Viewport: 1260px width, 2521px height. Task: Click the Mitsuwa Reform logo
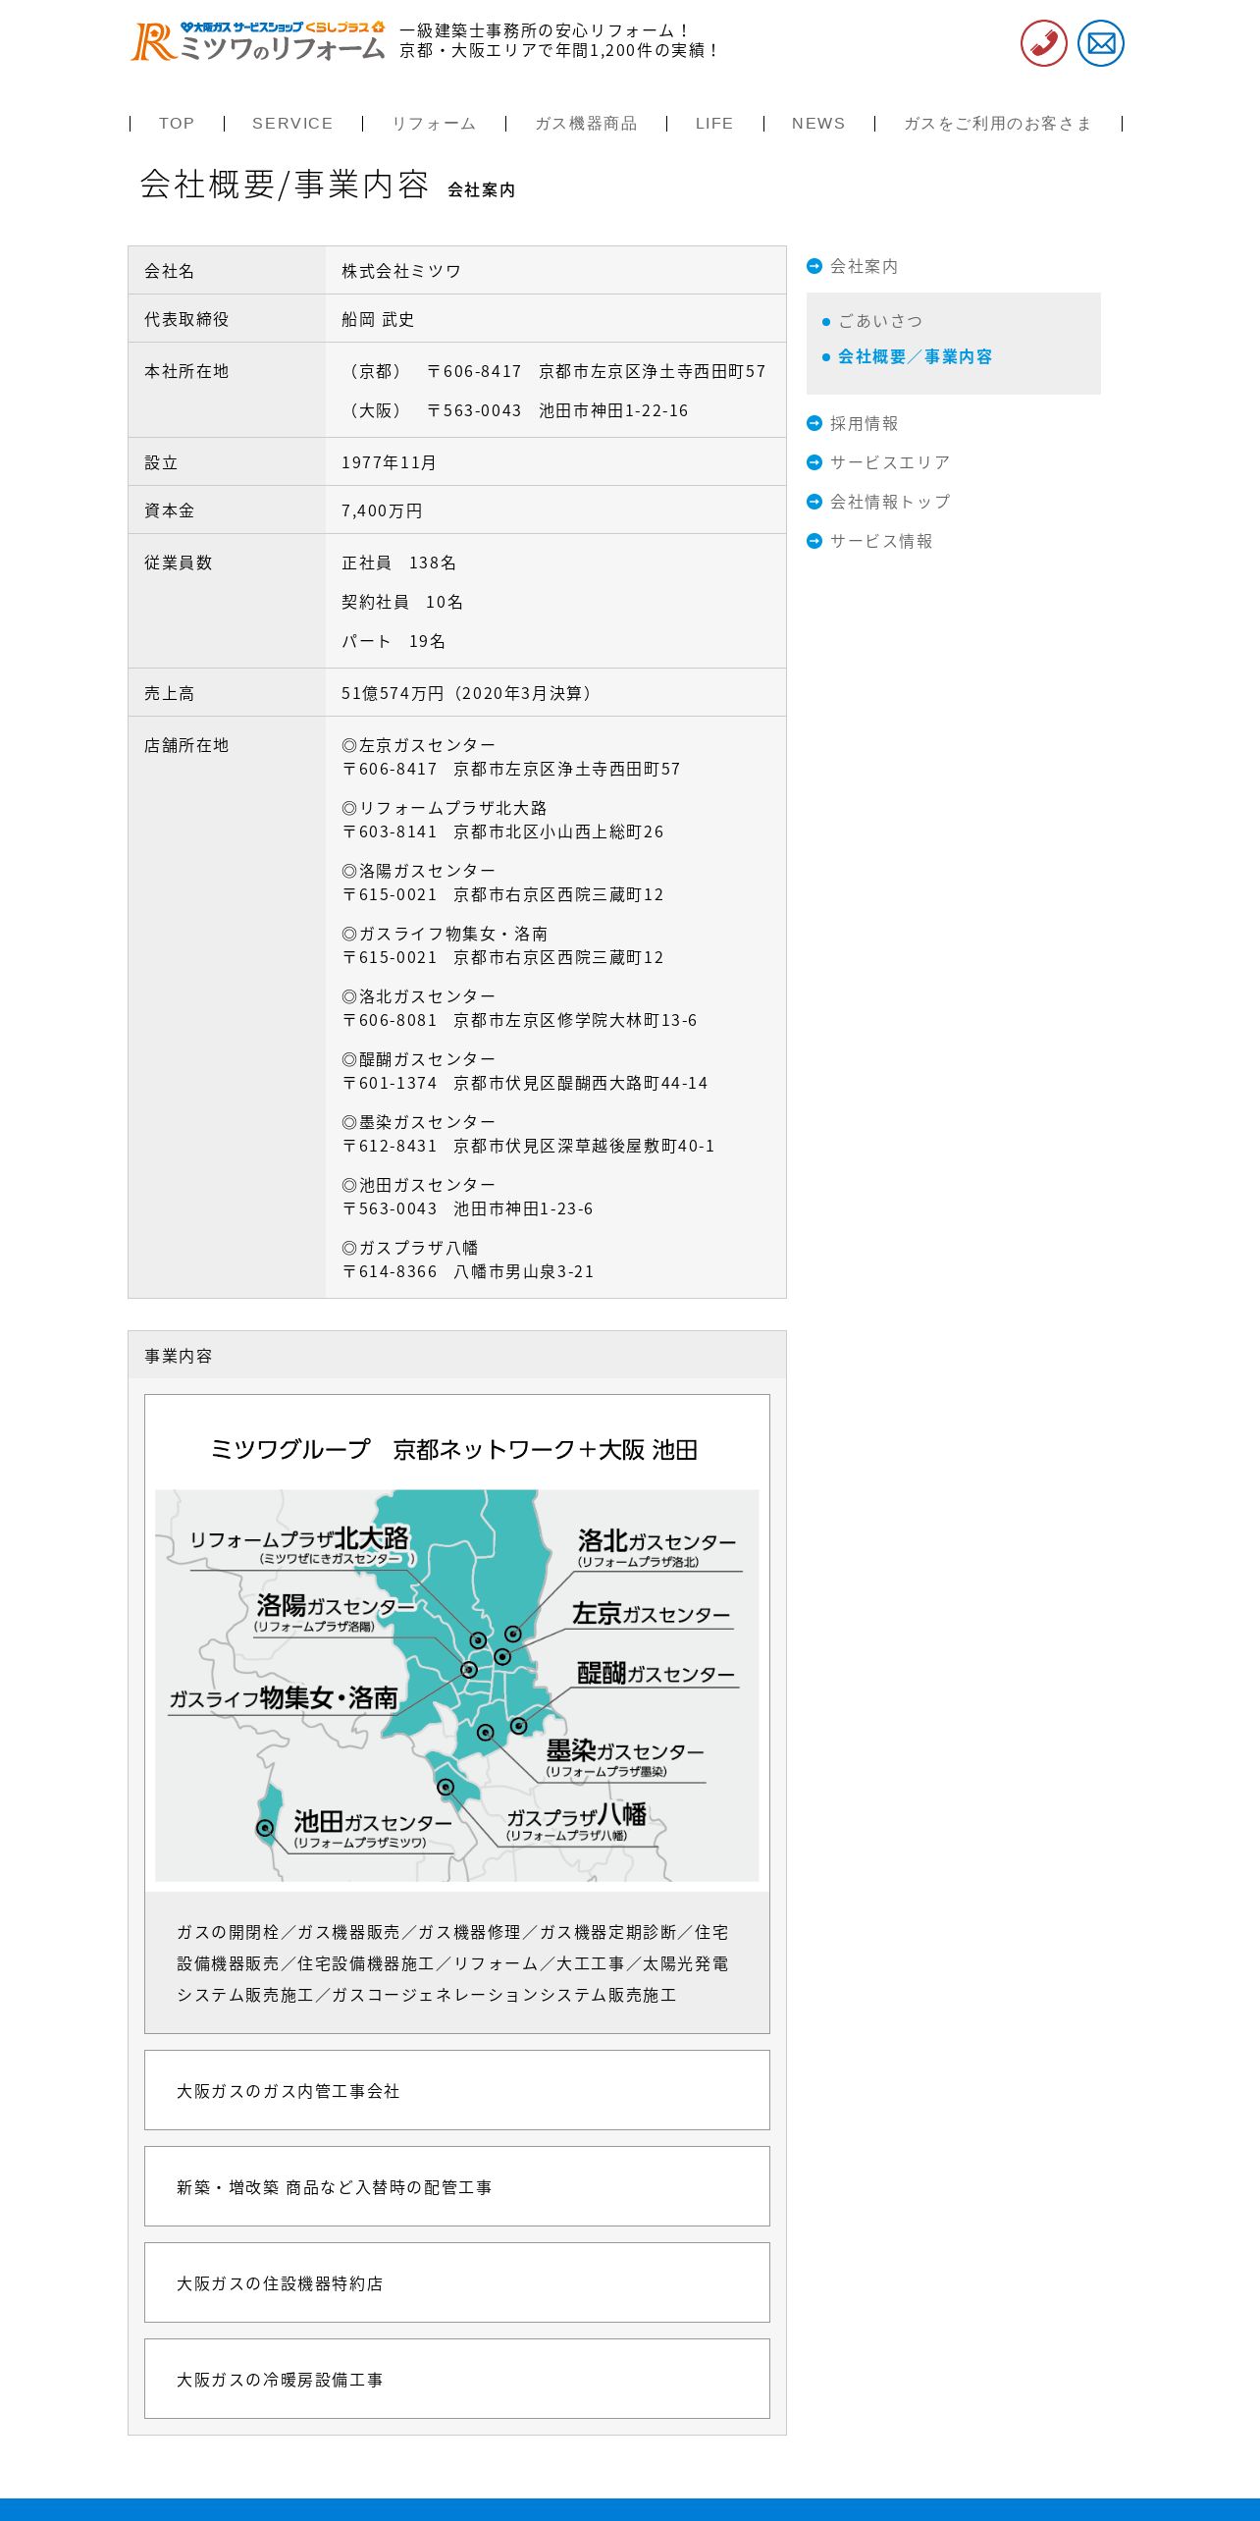pos(258,41)
